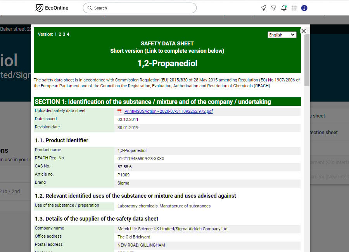The width and height of the screenshot is (349, 252).
Task: Click 'Laboratory chemicals, Manufacture of substances'
Action: (164, 206)
